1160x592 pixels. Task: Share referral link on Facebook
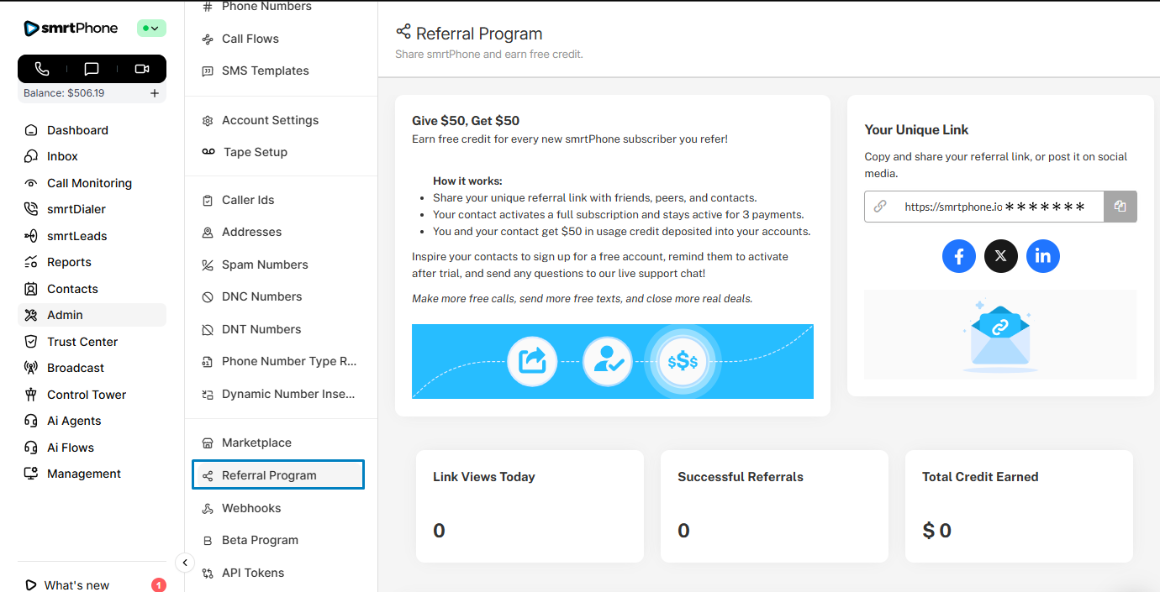958,256
